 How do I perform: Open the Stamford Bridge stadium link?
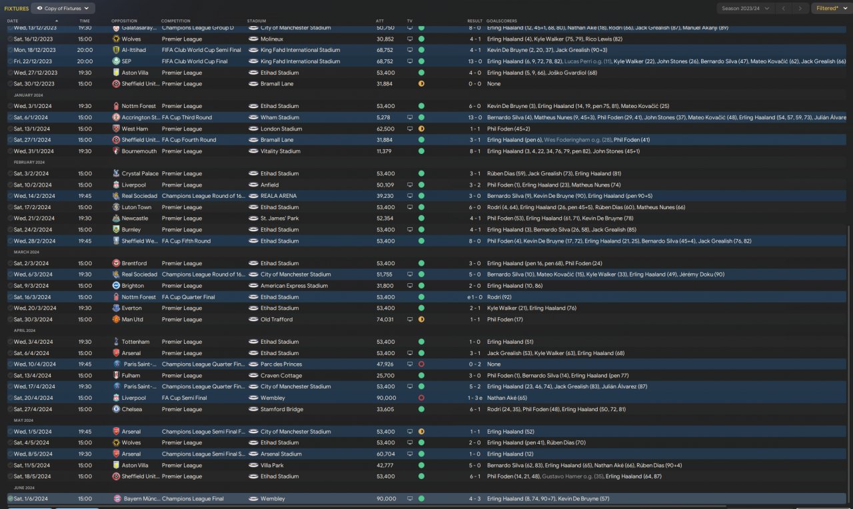[x=282, y=409]
